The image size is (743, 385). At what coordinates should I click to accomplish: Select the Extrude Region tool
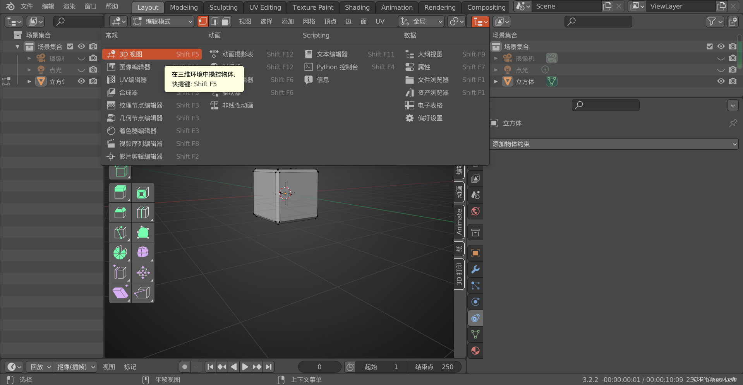[120, 193]
